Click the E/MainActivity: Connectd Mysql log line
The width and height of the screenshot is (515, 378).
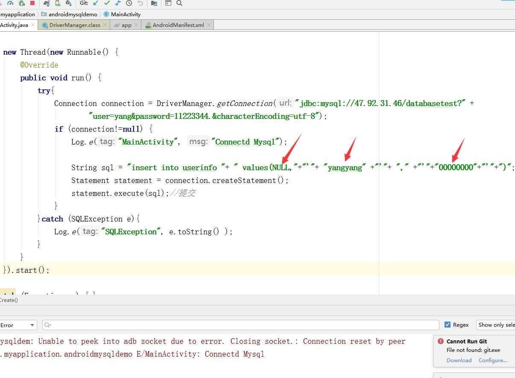coord(132,354)
